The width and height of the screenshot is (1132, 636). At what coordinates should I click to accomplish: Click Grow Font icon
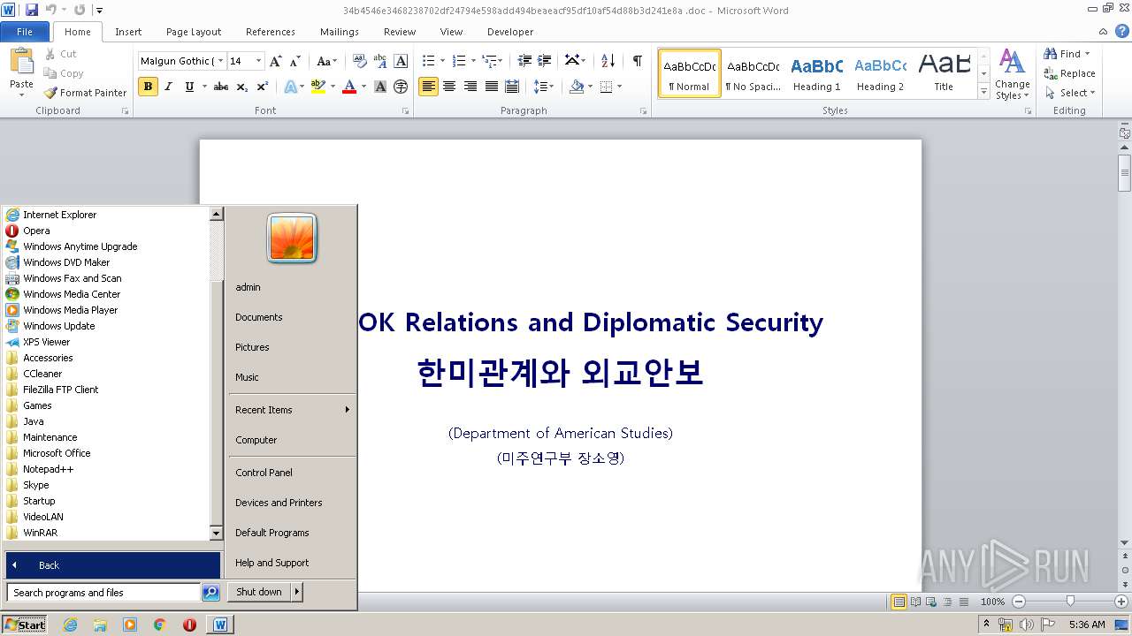pos(276,61)
